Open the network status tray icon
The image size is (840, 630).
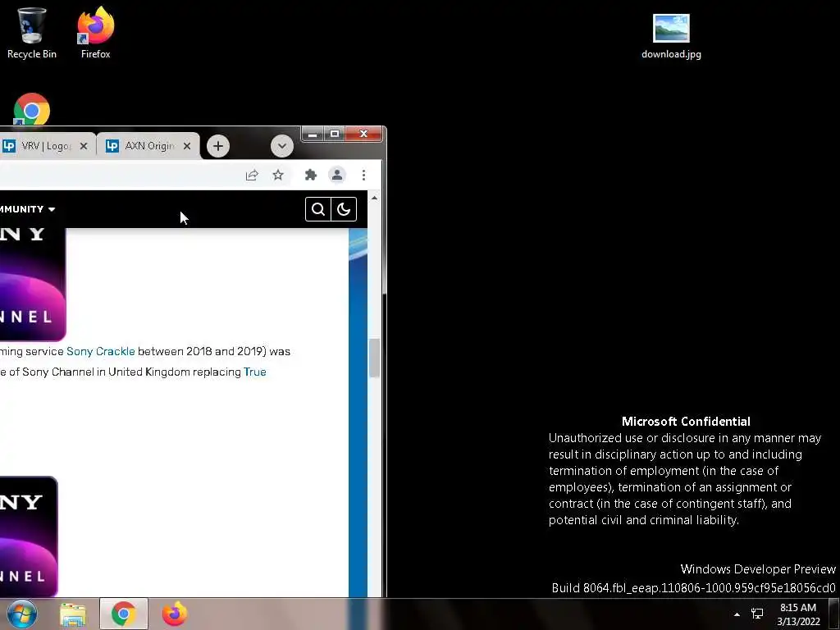tap(757, 614)
